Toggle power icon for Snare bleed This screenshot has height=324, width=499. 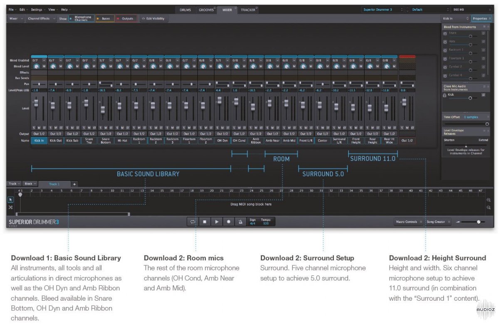click(x=445, y=33)
